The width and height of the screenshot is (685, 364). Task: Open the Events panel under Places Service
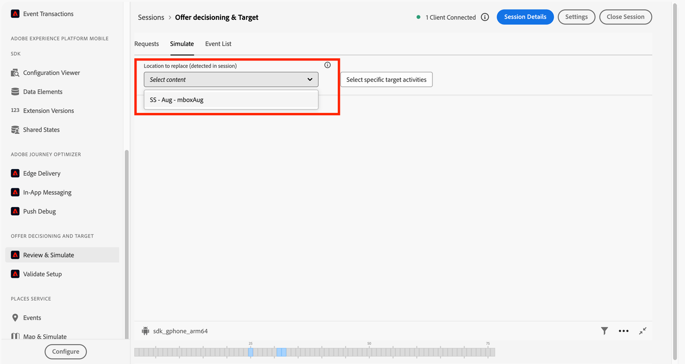tap(33, 317)
